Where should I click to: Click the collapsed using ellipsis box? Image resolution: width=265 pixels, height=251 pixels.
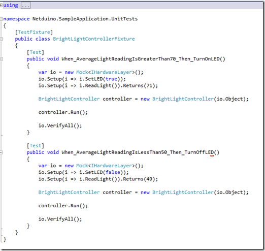tap(25, 6)
